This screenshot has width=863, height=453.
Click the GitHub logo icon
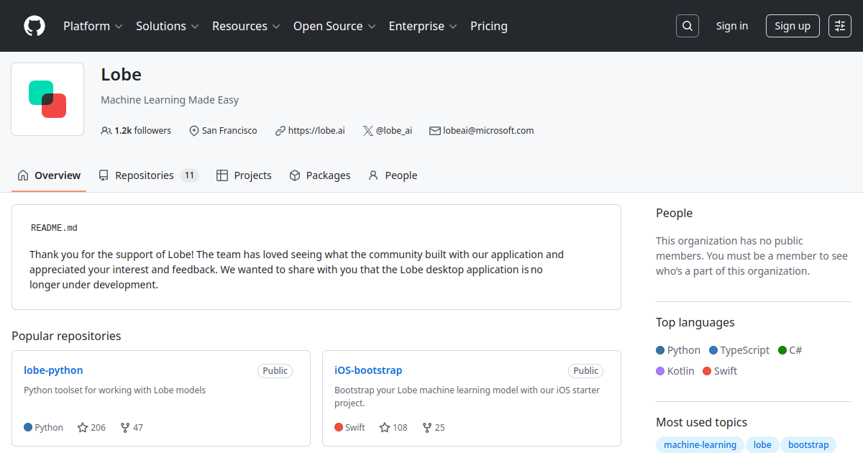click(x=35, y=26)
